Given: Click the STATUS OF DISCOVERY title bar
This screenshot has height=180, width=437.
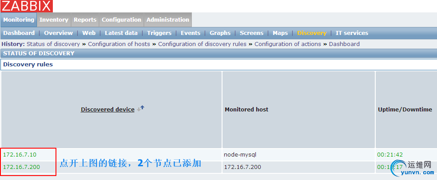Looking at the screenshot, I should tap(219, 53).
